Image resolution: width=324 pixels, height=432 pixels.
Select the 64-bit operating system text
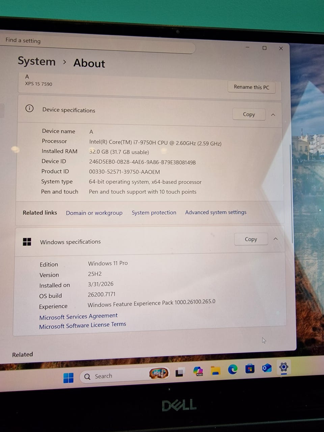(145, 182)
